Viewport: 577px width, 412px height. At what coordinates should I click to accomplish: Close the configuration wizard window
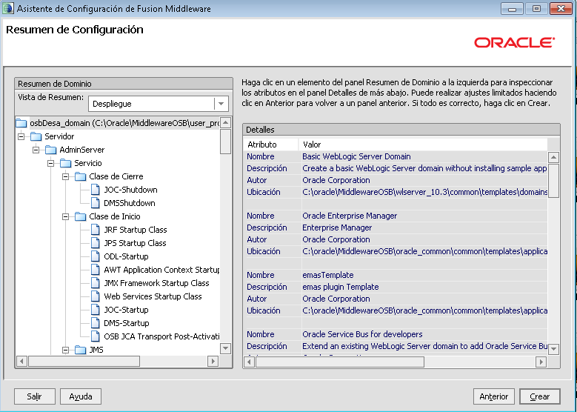coord(561,8)
